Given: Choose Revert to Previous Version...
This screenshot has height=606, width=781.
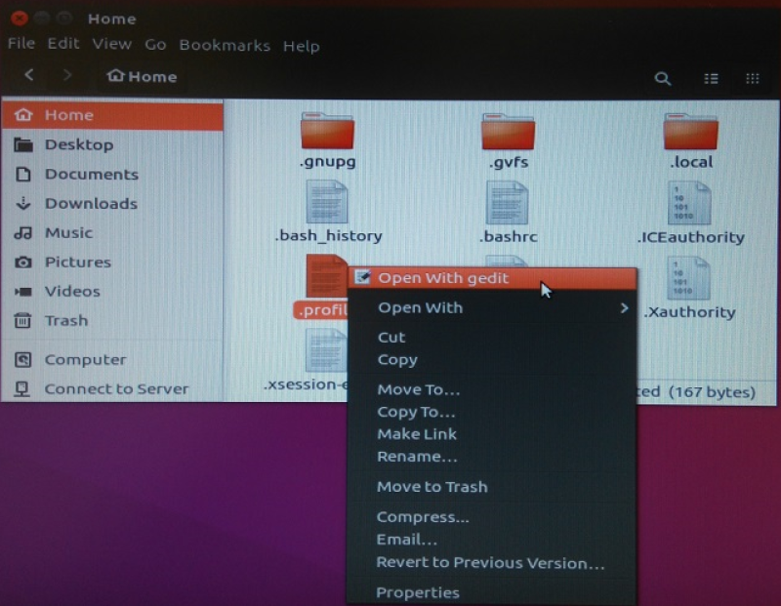Looking at the screenshot, I should [492, 563].
